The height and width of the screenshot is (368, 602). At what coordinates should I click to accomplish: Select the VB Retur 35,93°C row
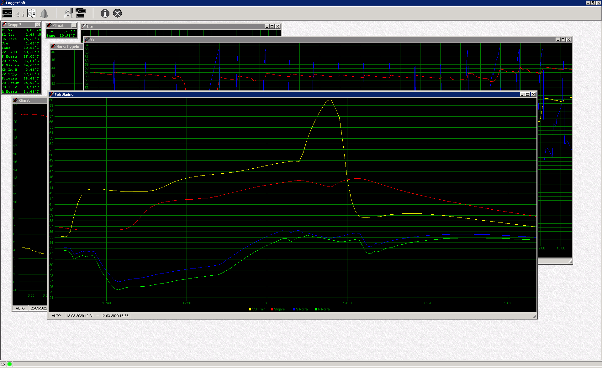click(x=21, y=83)
